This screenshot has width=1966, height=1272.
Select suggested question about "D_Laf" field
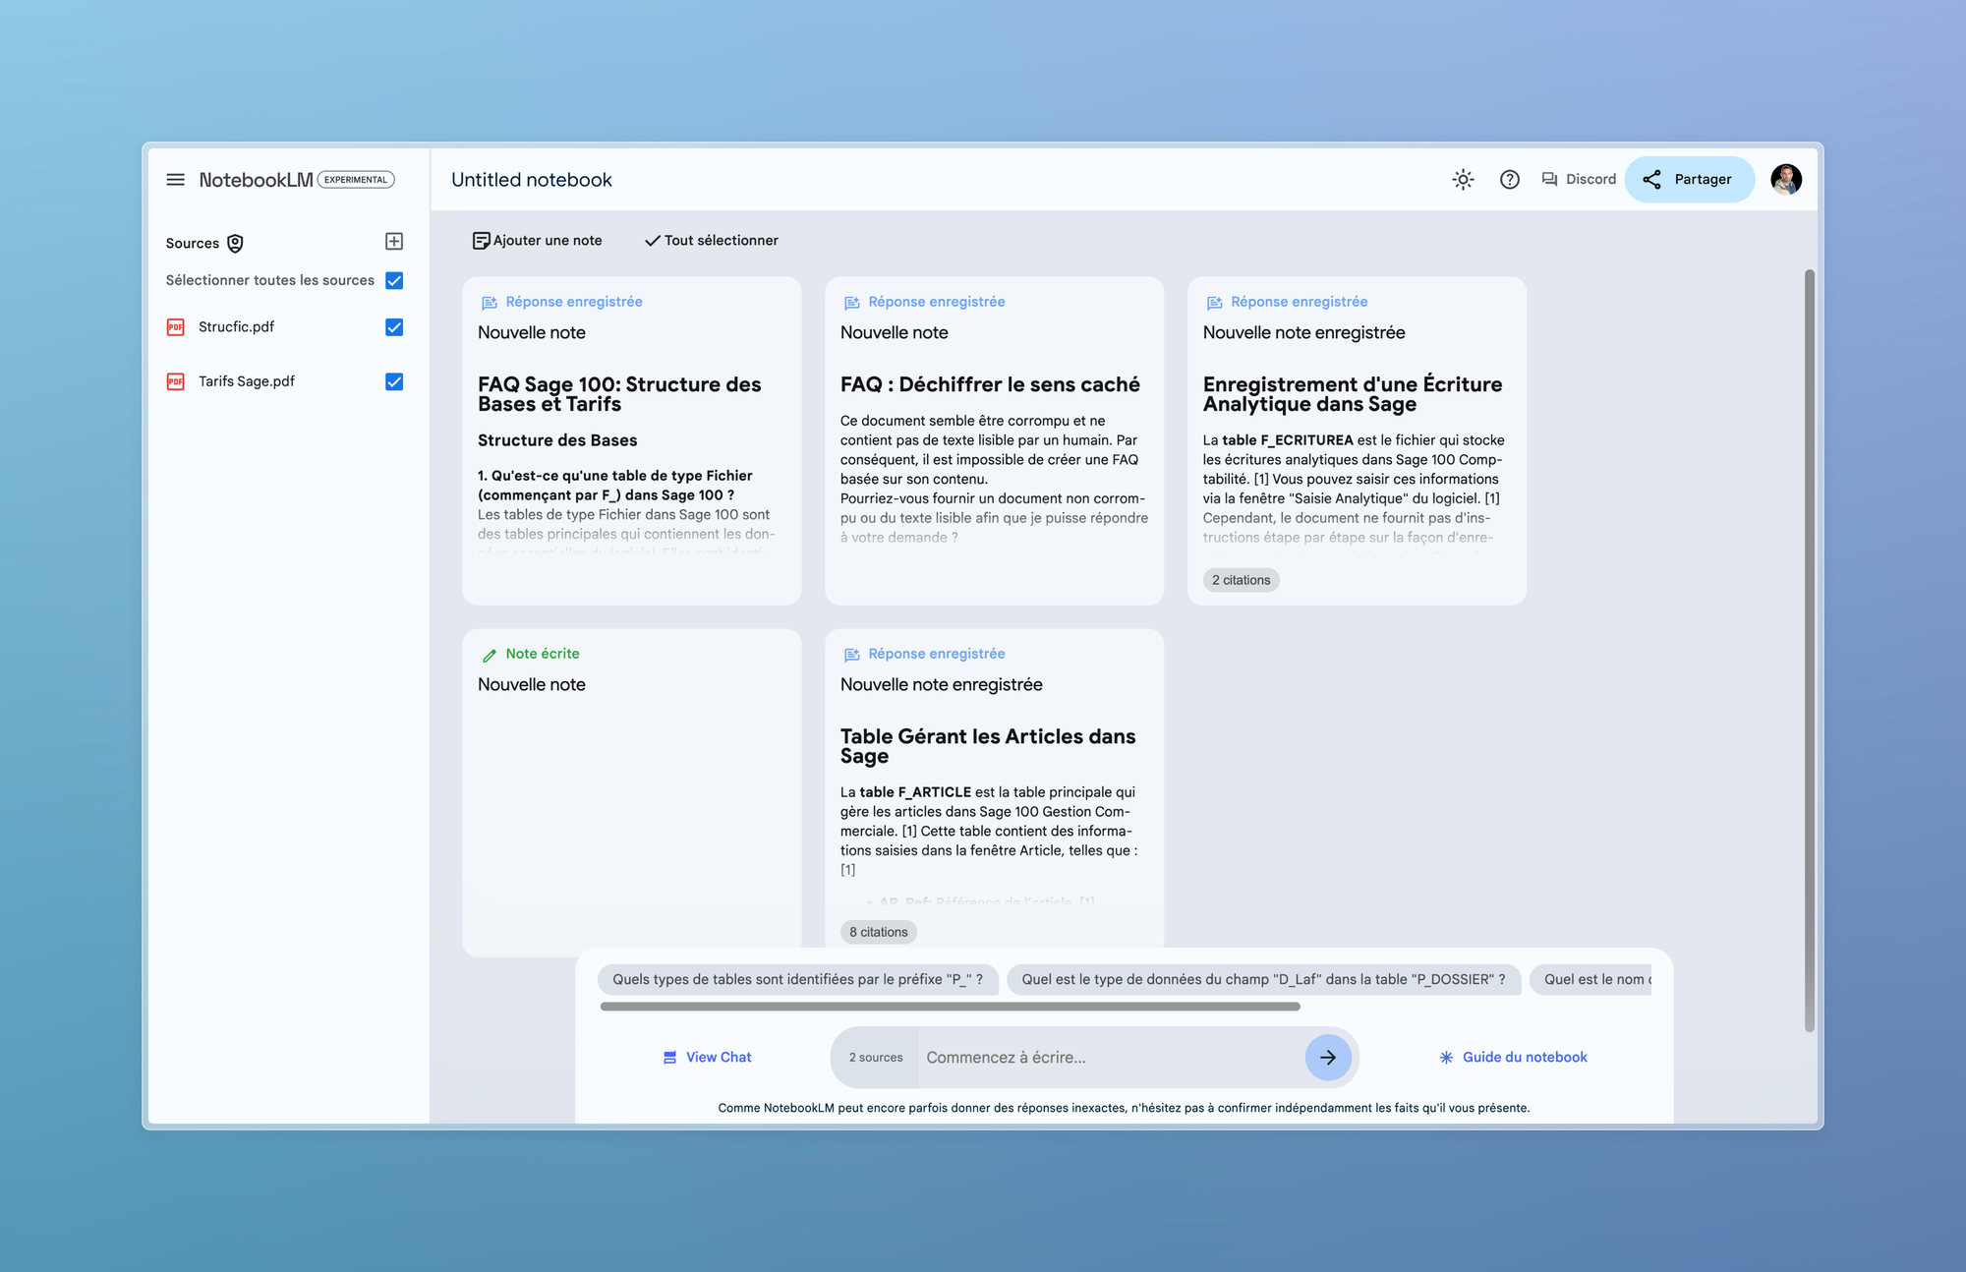pos(1263,980)
